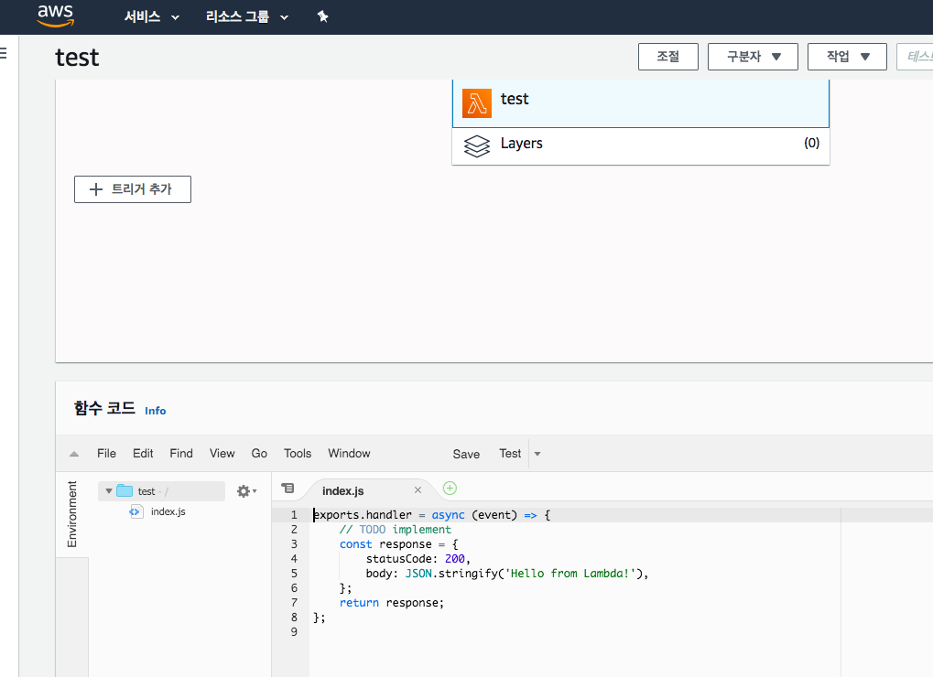The width and height of the screenshot is (933, 677).
Task: Collapse the editor menu bar with up arrow
Action: pos(74,454)
